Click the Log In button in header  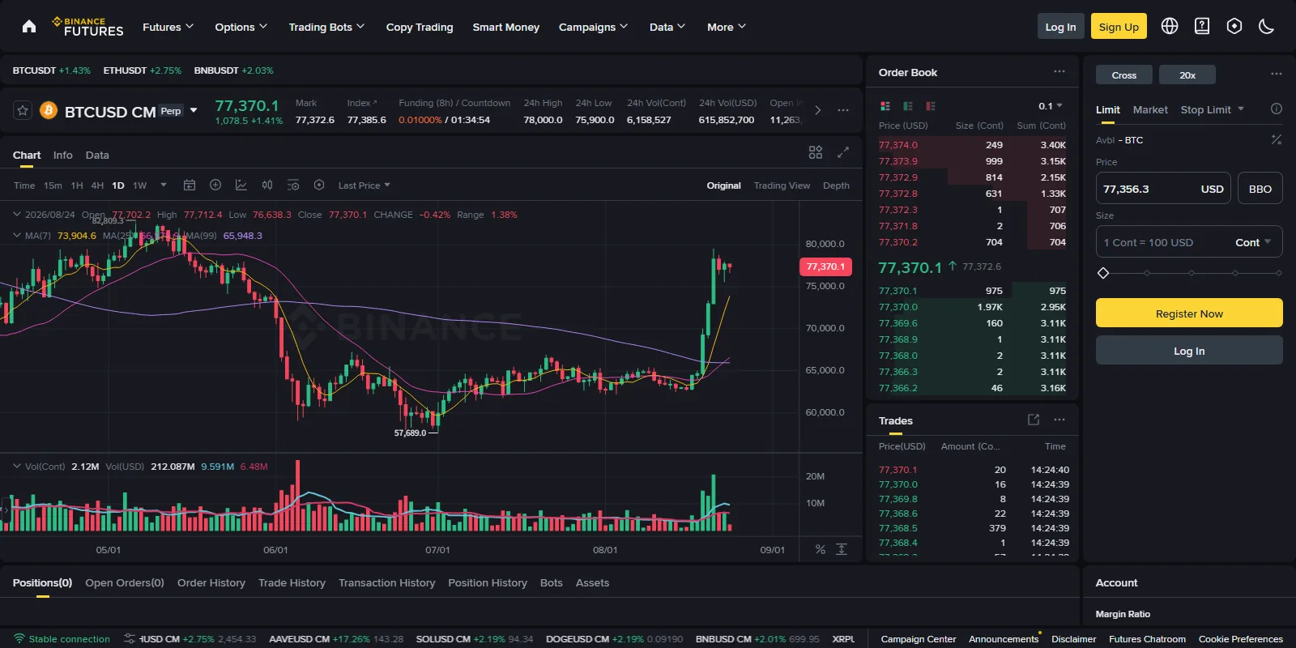(x=1060, y=26)
